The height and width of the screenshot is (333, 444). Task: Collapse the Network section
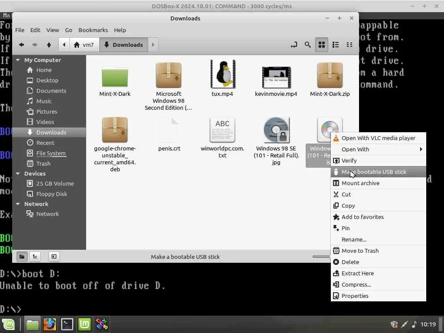coord(18,204)
